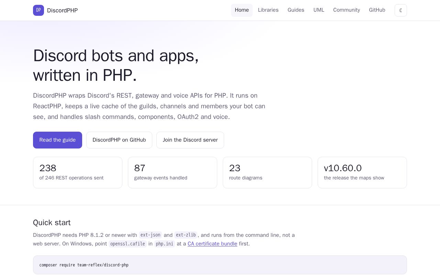Click the openssl.cafile code tag

coord(128,244)
